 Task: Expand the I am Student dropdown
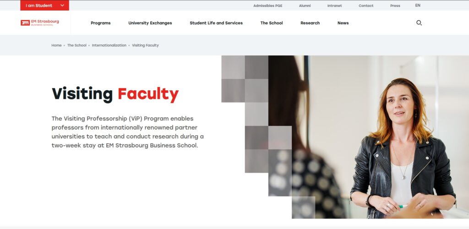(x=44, y=5)
